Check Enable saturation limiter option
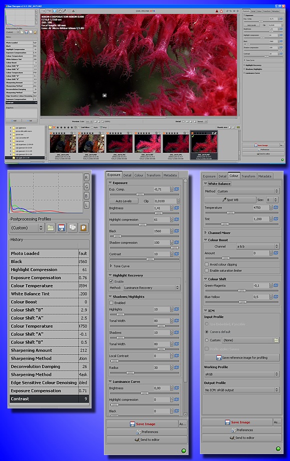This screenshot has height=461, width=290. click(206, 271)
